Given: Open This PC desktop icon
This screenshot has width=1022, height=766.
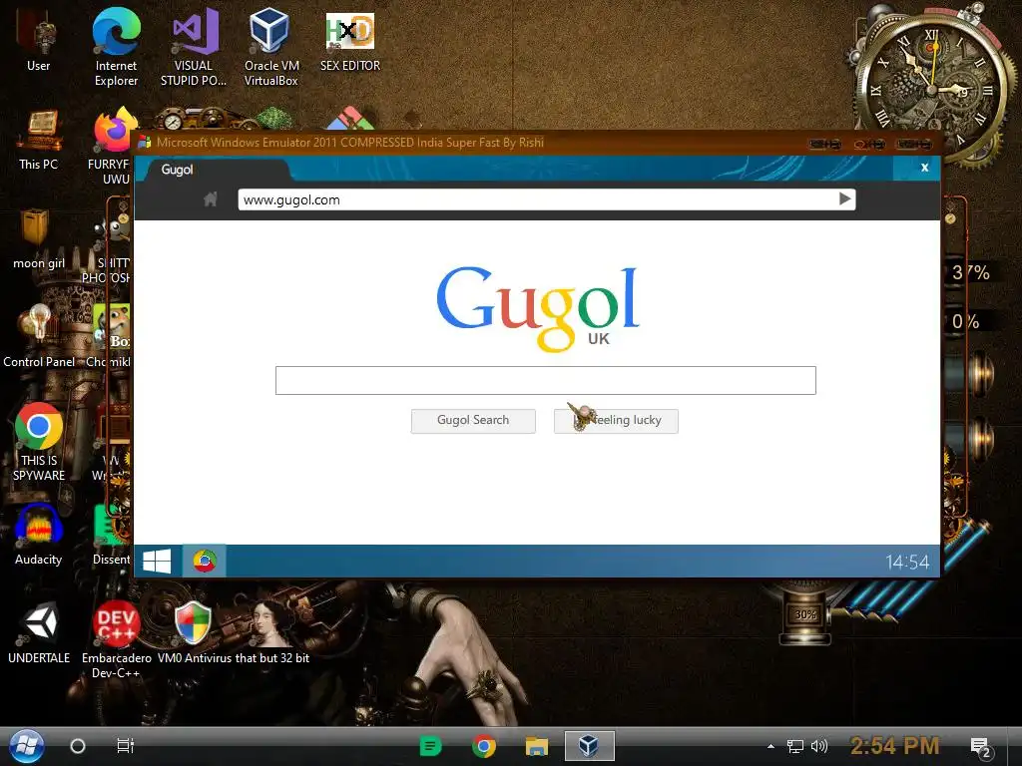Looking at the screenshot, I should click(38, 140).
